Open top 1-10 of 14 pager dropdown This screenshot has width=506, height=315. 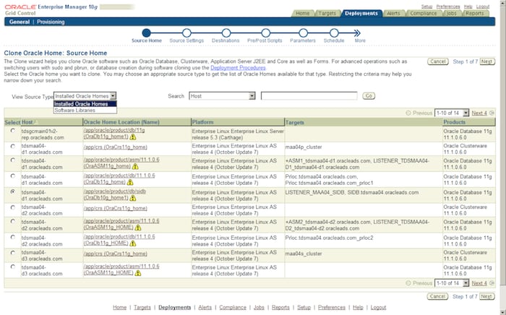(x=452, y=113)
